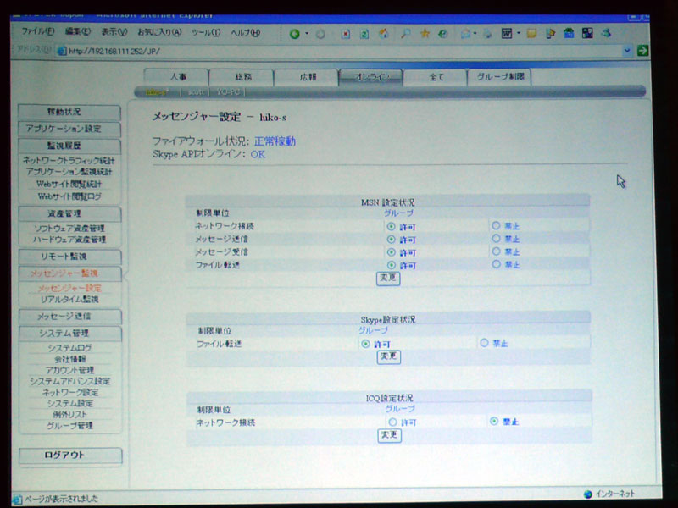
Task: Click 変更 button under MSN settings
Action: [388, 278]
